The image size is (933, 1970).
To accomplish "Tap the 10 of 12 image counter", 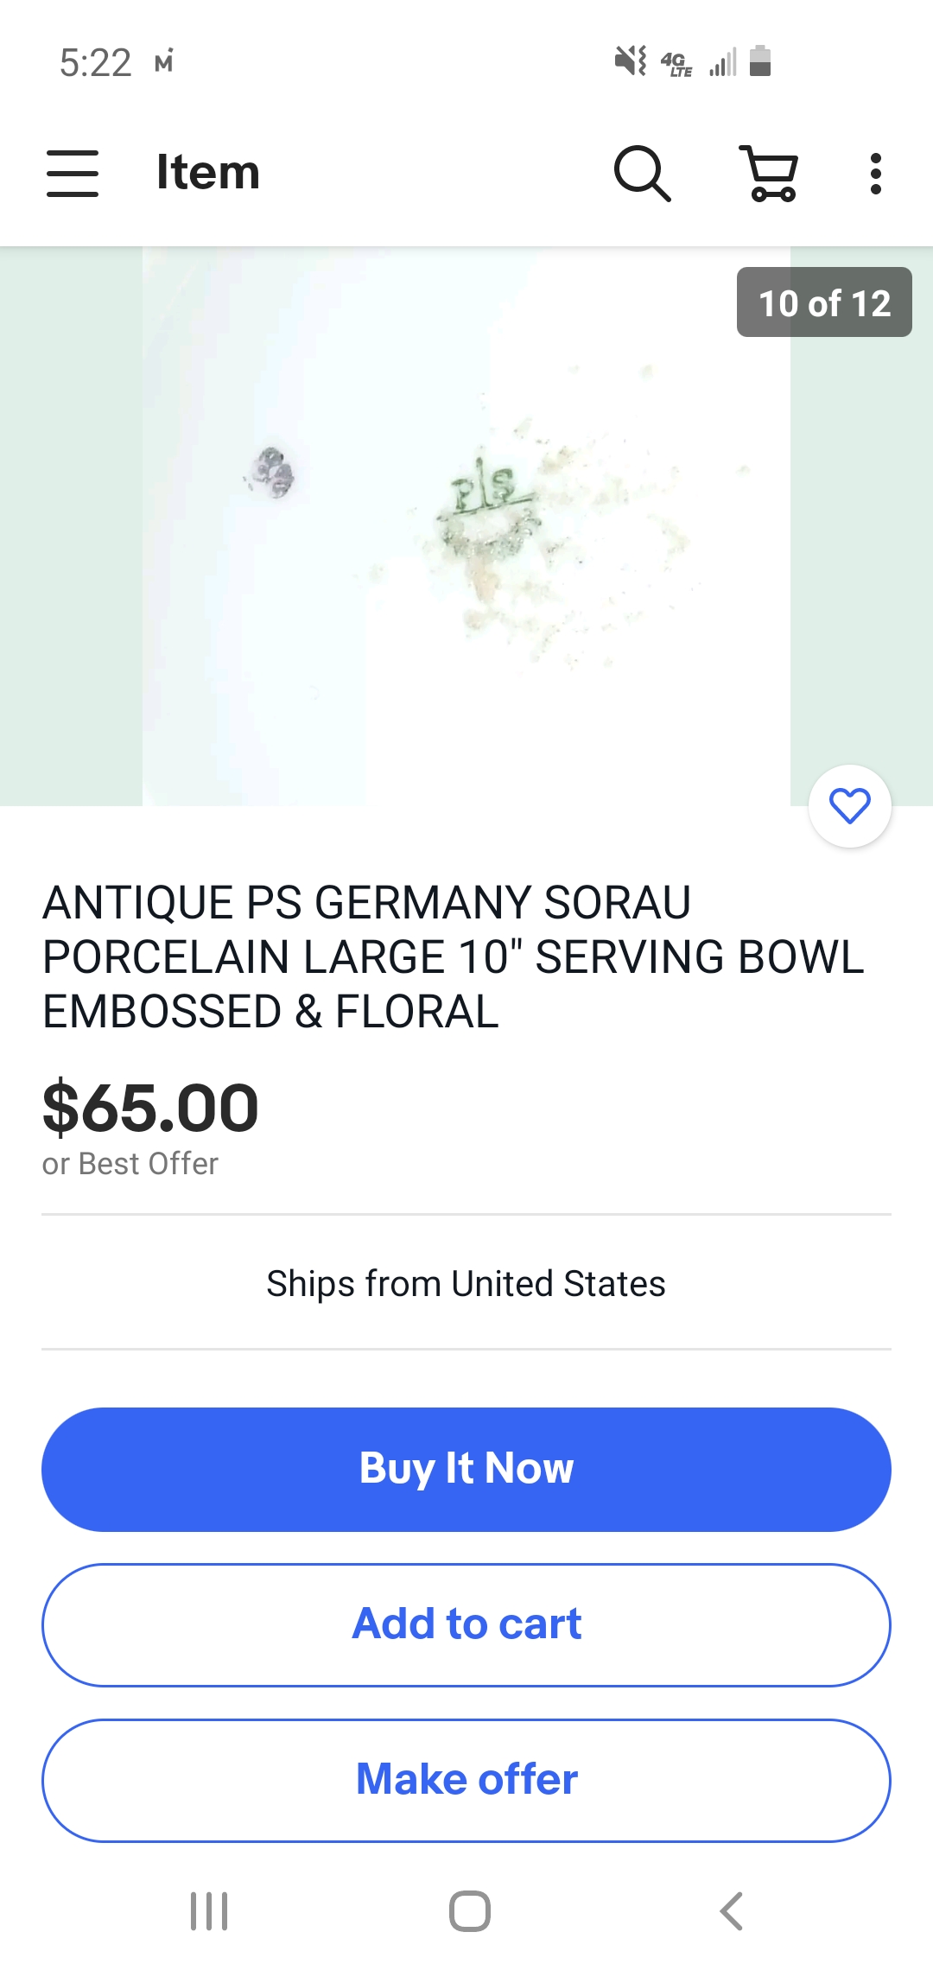I will (824, 302).
